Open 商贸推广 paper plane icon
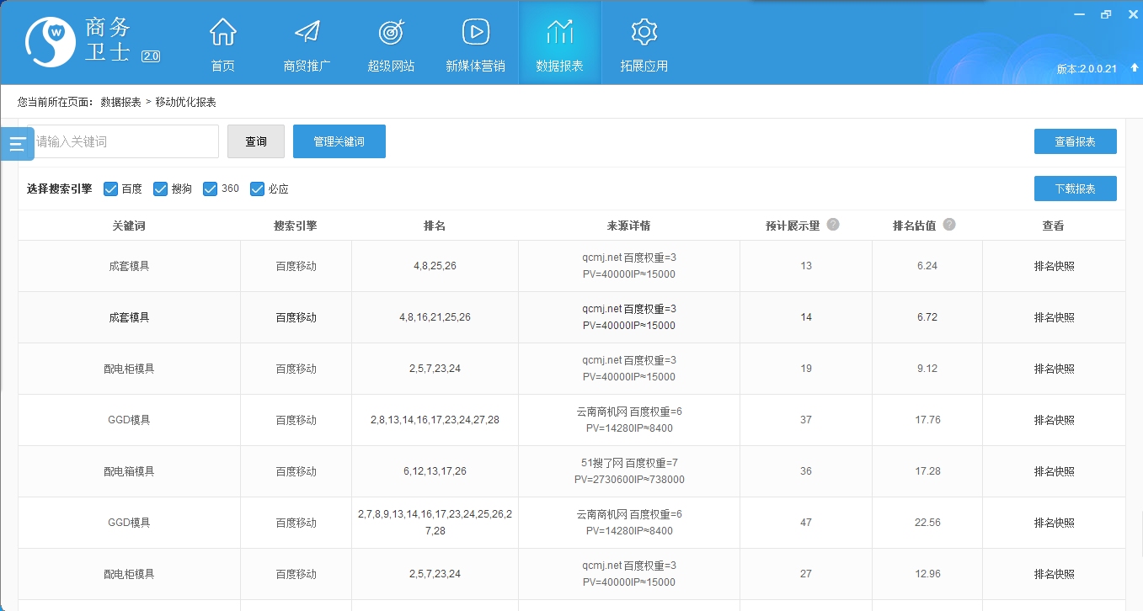The height and width of the screenshot is (611, 1143). [x=307, y=33]
